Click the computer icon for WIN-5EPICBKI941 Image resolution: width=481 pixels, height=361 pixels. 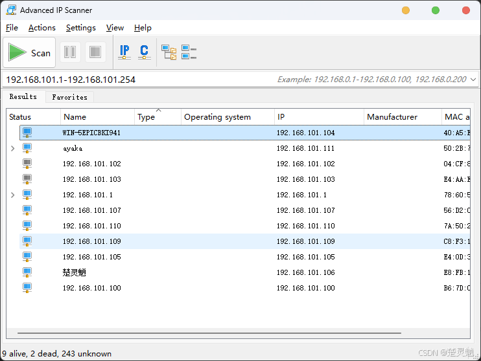(27, 133)
